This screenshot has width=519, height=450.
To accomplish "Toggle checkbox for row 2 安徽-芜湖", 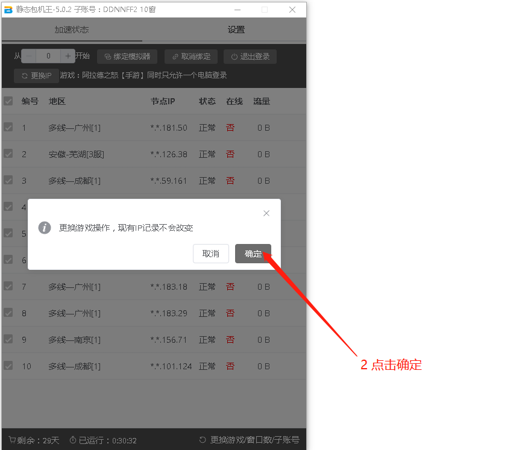I will (8, 154).
